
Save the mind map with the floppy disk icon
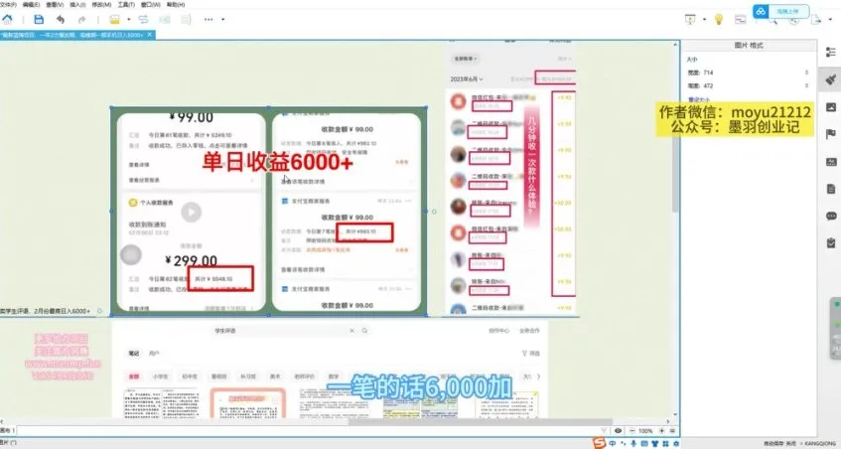coord(39,19)
